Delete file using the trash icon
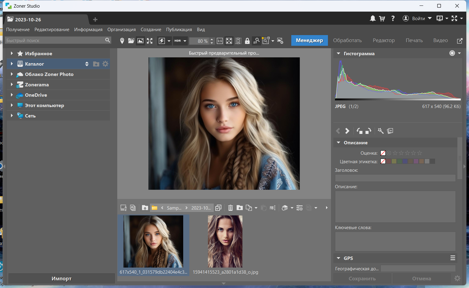Image resolution: width=469 pixels, height=288 pixels. [231, 208]
